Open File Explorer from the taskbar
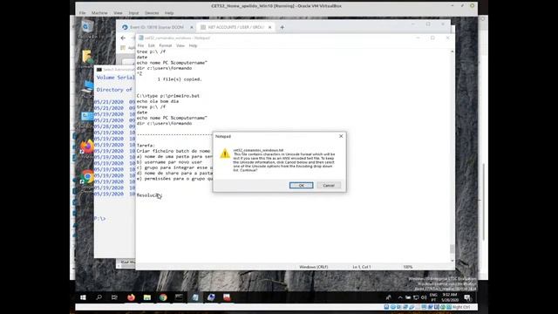This screenshot has width=558, height=314. click(x=147, y=297)
